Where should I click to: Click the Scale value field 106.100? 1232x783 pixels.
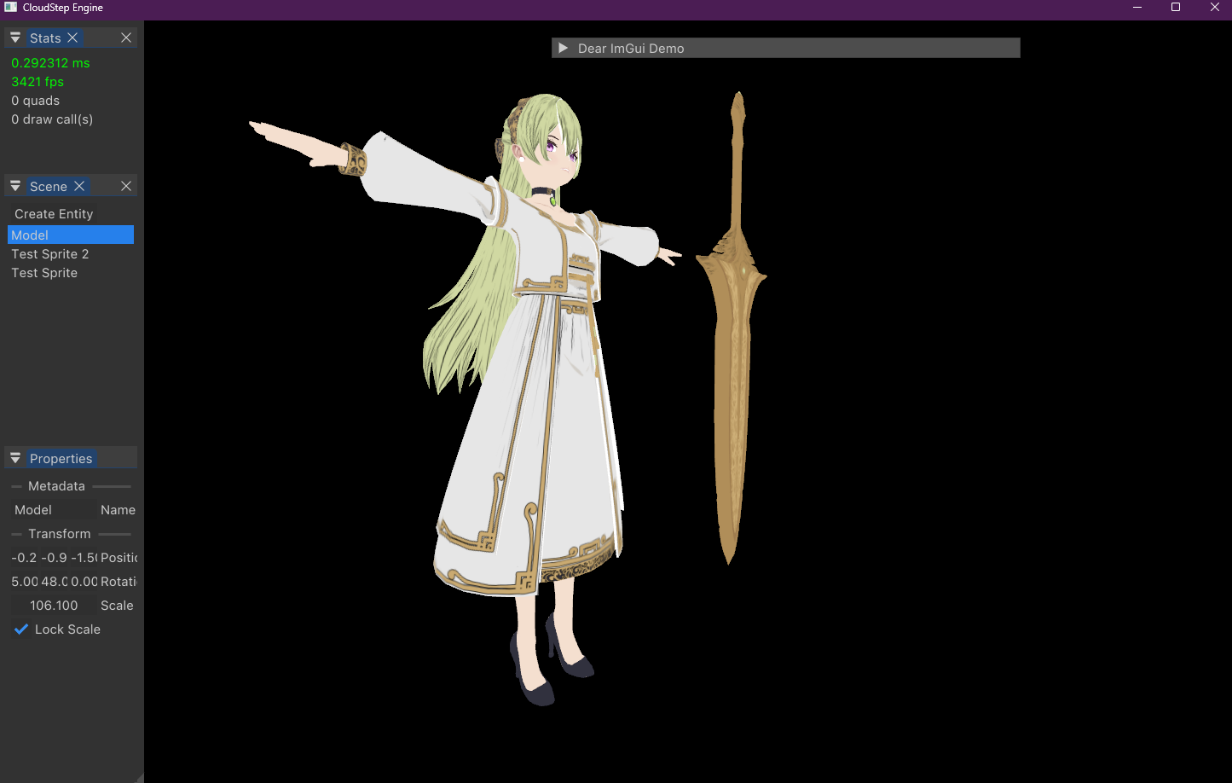click(54, 606)
